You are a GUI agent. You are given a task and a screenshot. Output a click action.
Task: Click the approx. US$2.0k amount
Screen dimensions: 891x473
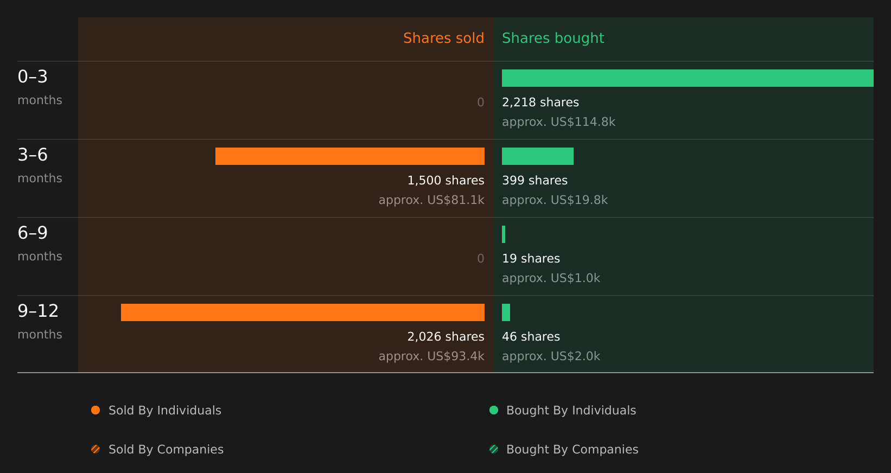551,356
